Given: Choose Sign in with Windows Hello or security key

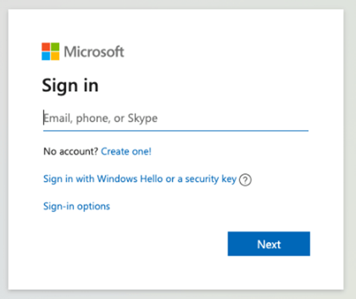Looking at the screenshot, I should point(140,179).
